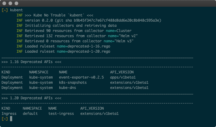The height and width of the screenshot is (127, 216).
Task: Click the '1.16 Deprecated APIs' heading
Action: pos(31,62)
